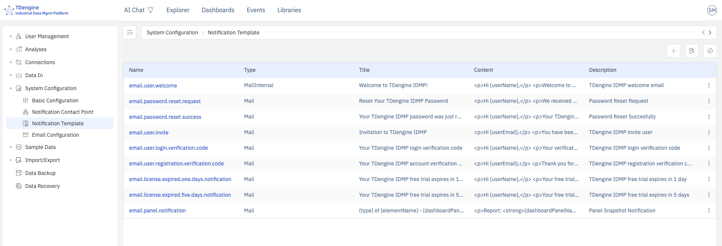
Task: Open the email.user.invite template link
Action: 149,133
